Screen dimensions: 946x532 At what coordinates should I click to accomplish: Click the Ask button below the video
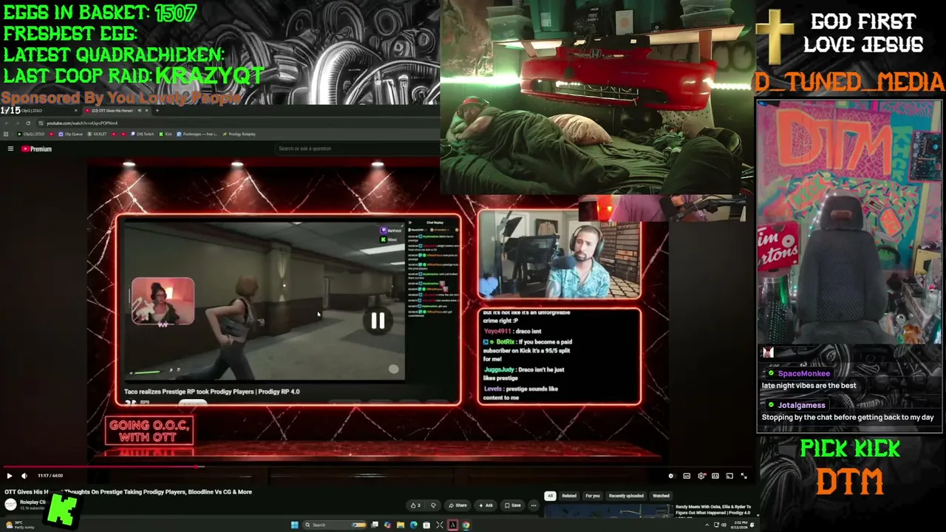pos(486,505)
